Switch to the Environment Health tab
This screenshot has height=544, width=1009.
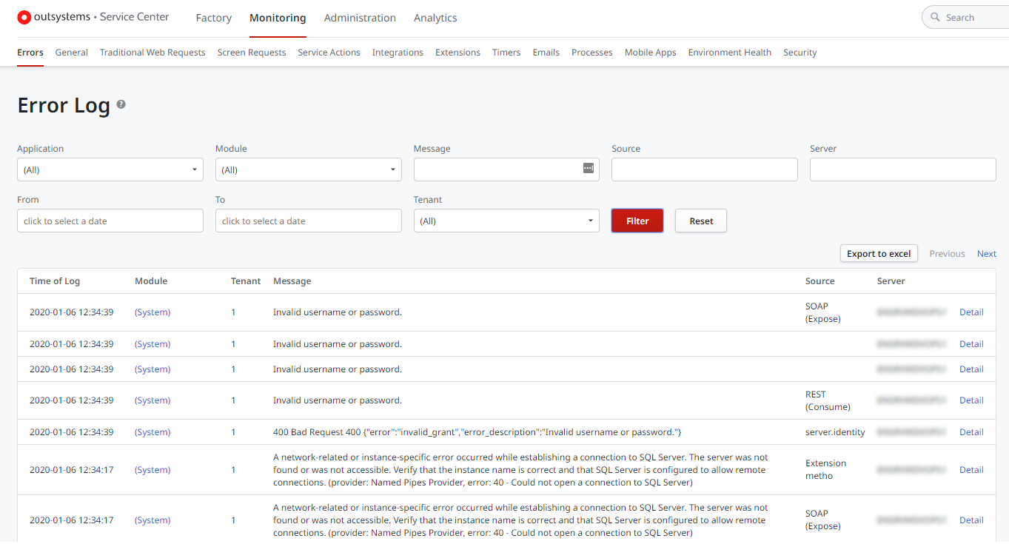pyautogui.click(x=729, y=53)
